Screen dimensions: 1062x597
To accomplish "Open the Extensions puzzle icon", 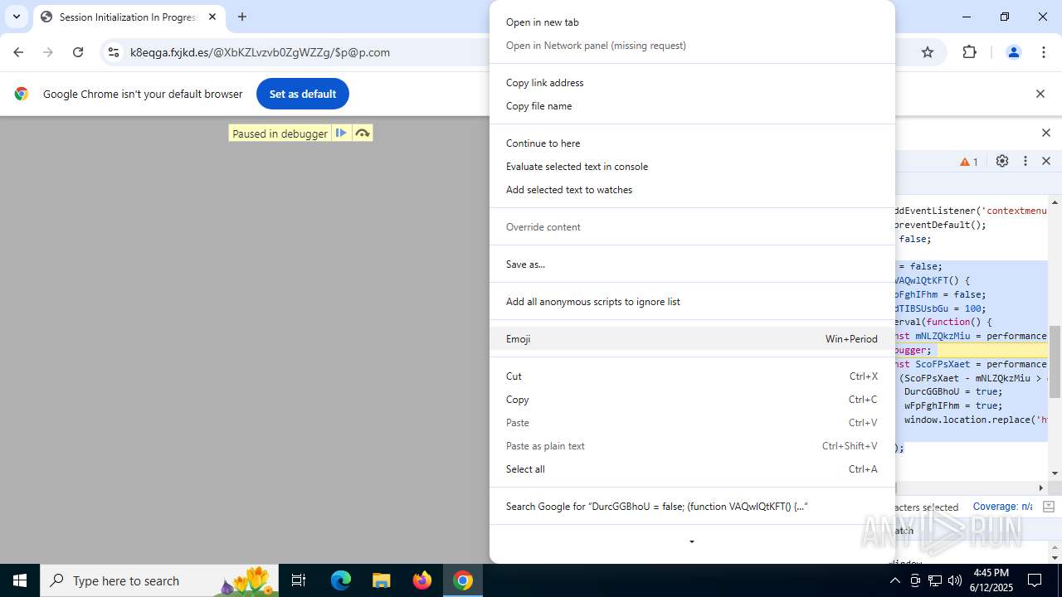I will pos(969,52).
